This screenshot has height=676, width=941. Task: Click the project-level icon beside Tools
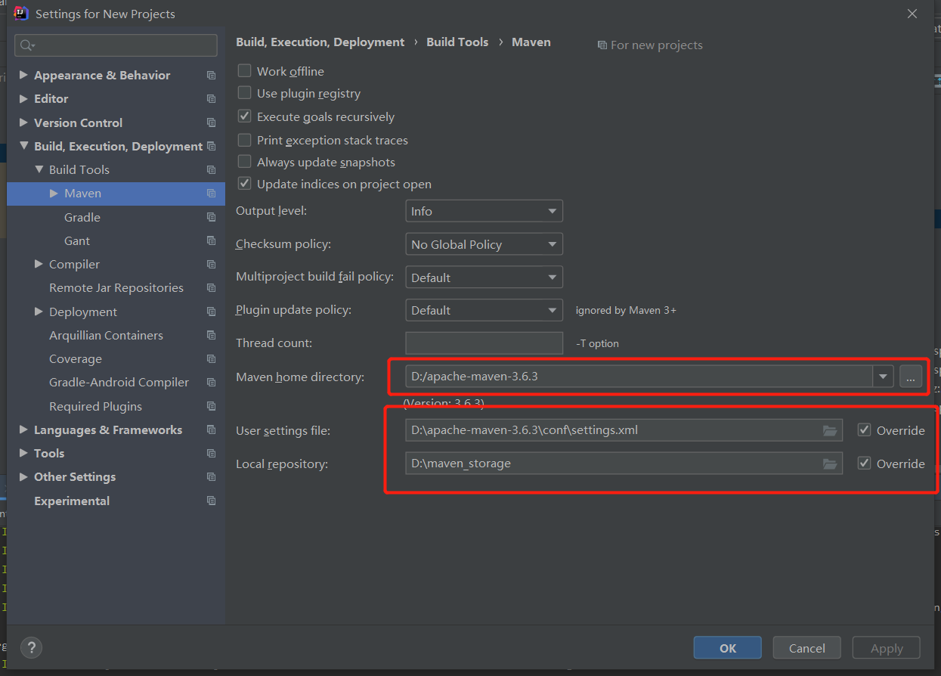pos(211,454)
